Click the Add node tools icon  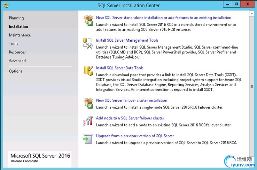point(88,121)
